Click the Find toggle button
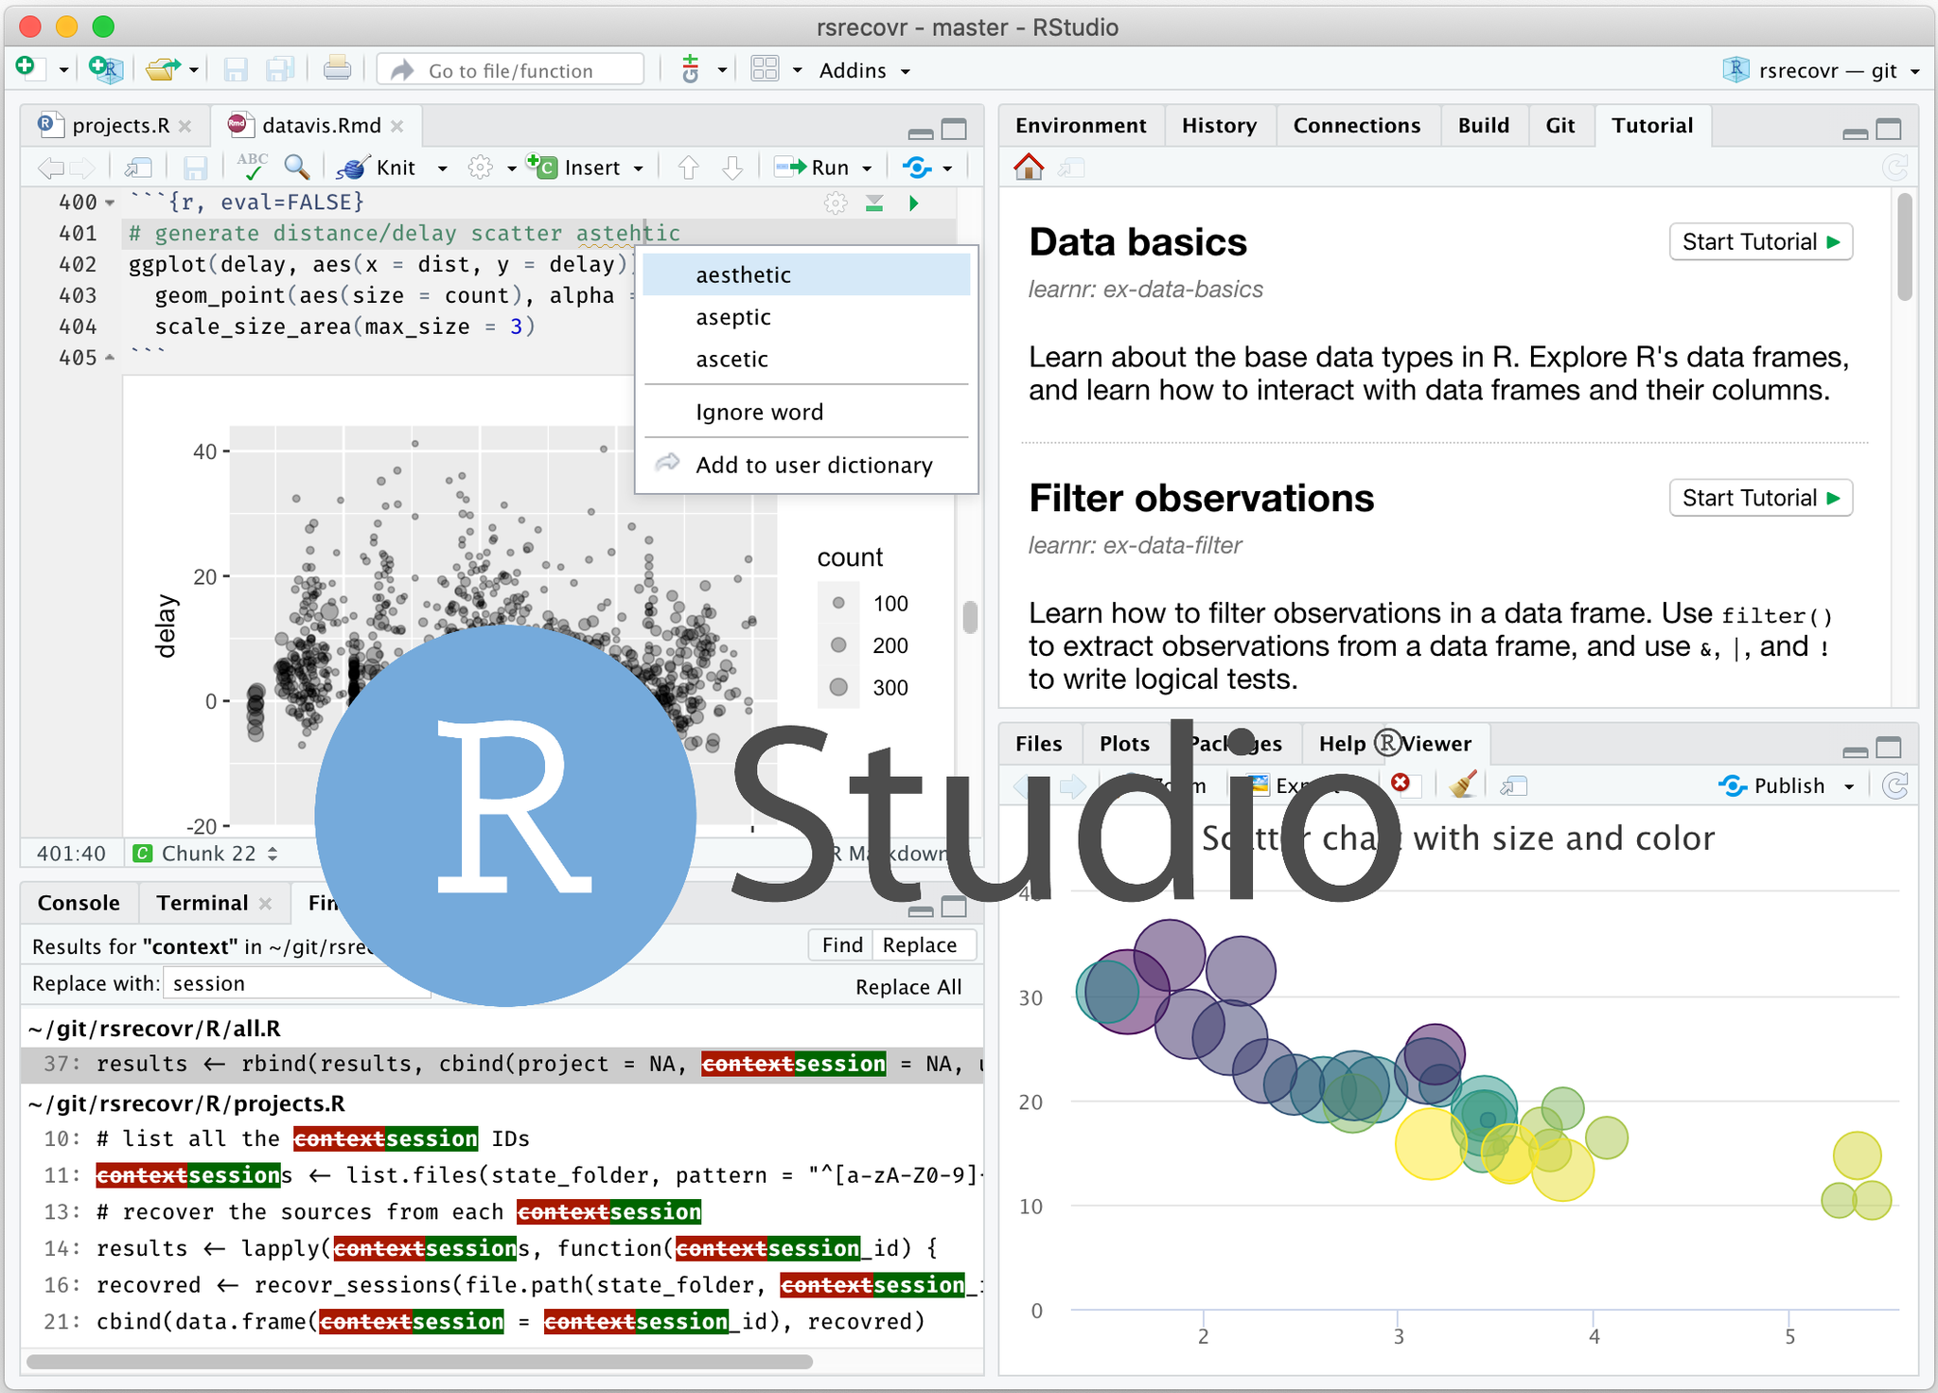Image resolution: width=1938 pixels, height=1393 pixels. pos(841,944)
